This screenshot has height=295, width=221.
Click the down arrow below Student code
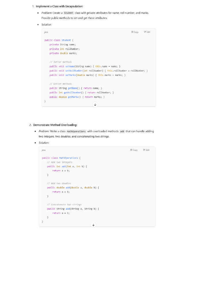coord(95,105)
